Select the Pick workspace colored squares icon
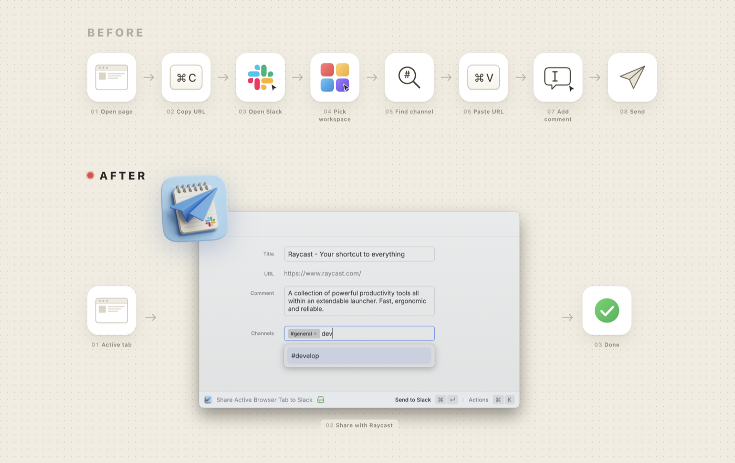Viewport: 735px width, 463px height. (x=335, y=77)
